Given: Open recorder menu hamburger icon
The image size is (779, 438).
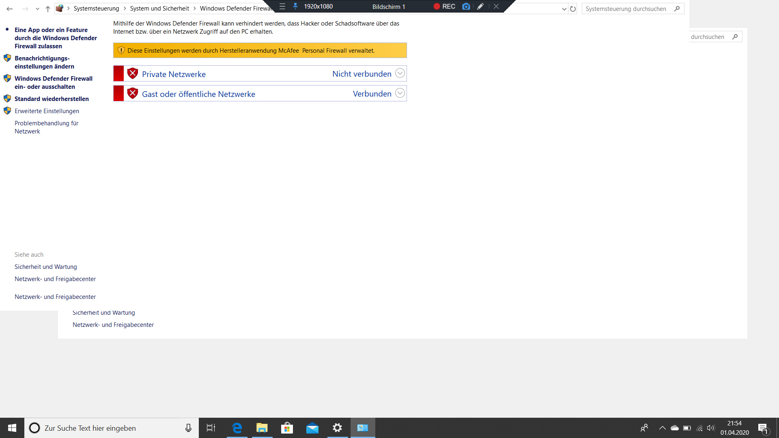Looking at the screenshot, I should point(282,6).
